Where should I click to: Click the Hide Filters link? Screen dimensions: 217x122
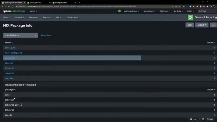(46, 35)
